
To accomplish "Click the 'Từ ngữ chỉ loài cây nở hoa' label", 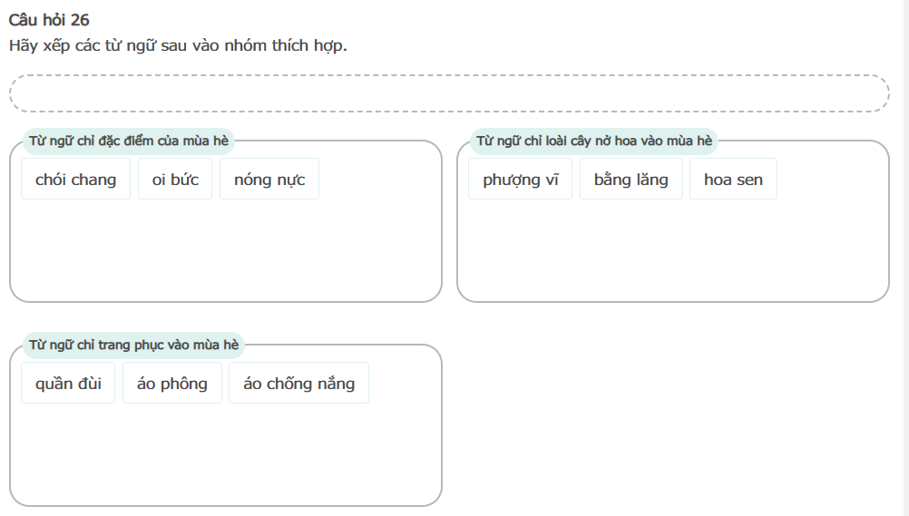I will [x=594, y=141].
